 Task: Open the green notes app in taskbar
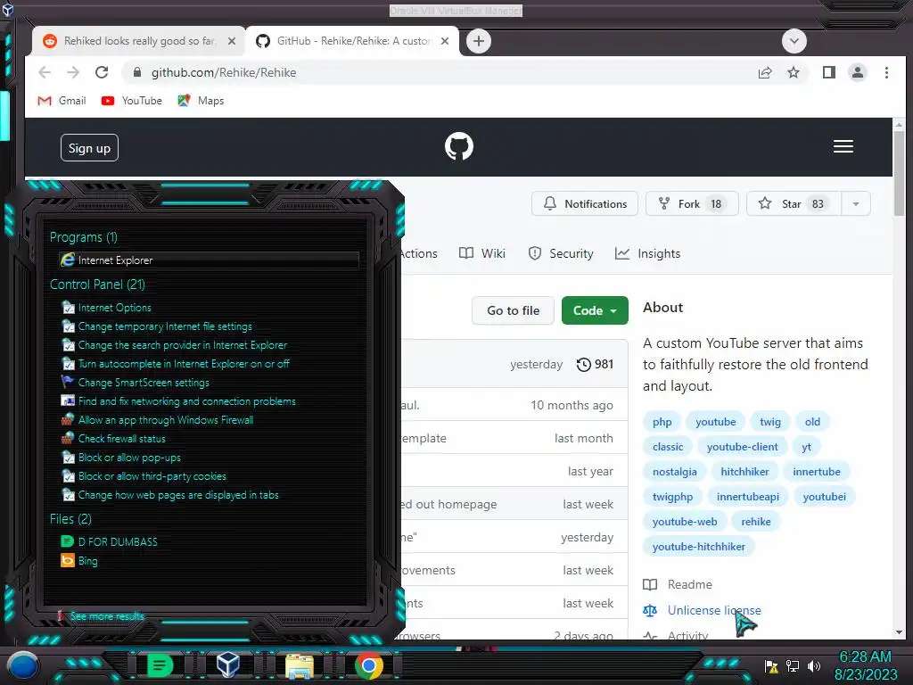click(x=160, y=665)
